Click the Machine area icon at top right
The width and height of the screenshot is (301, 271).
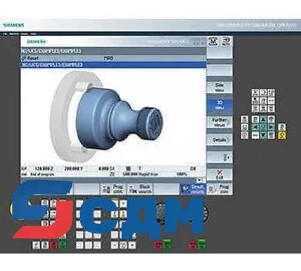[x=213, y=41]
